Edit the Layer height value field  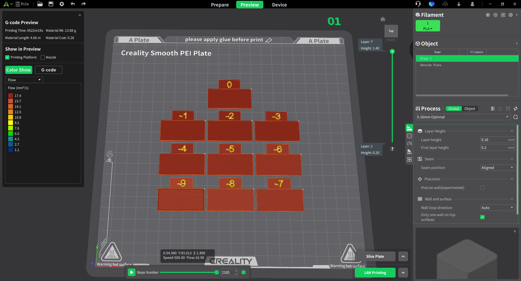498,140
